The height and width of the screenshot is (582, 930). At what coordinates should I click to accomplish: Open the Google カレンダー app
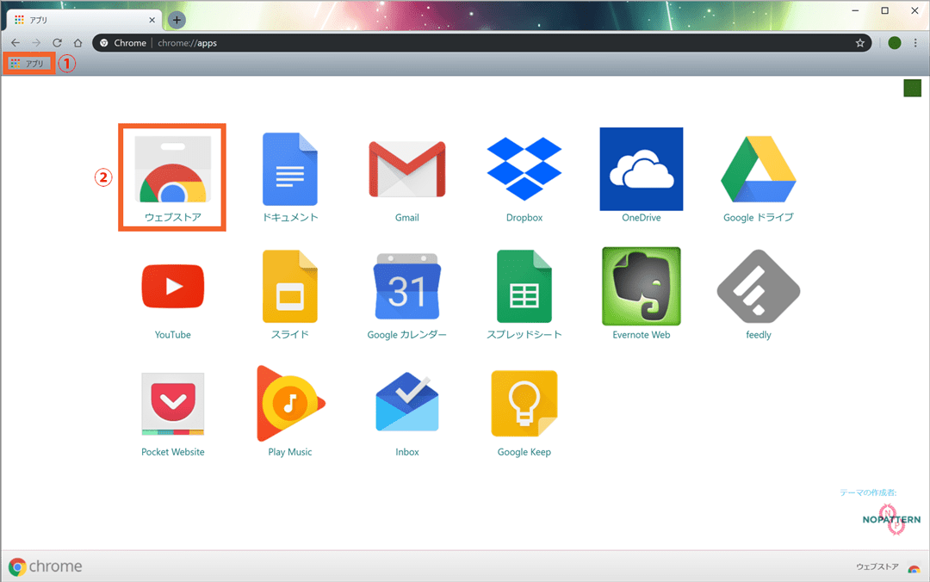[406, 294]
